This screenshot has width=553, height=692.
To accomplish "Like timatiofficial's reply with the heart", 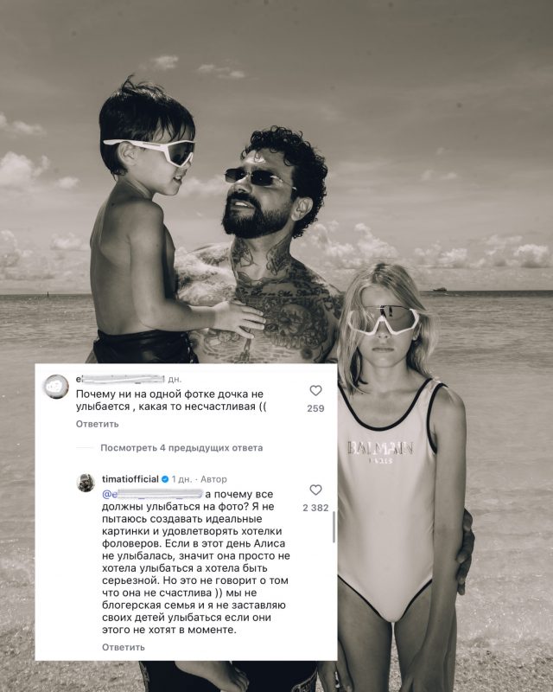I will (315, 490).
